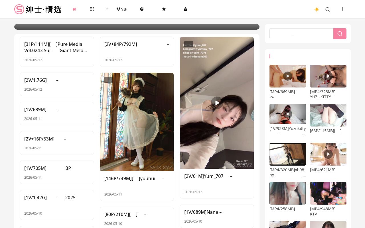365x228 pixels.
Task: Focus the sidebar search input field
Action: pyautogui.click(x=301, y=34)
